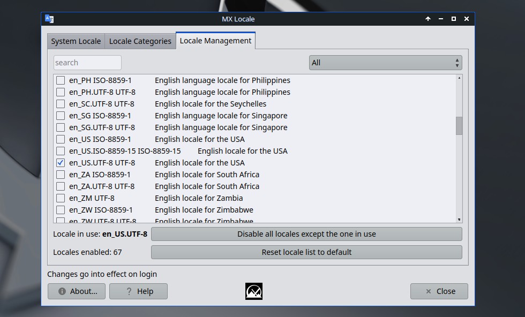Check the en_ZA ISO-8859-1 South Africa box
The image size is (525, 317).
[60, 175]
